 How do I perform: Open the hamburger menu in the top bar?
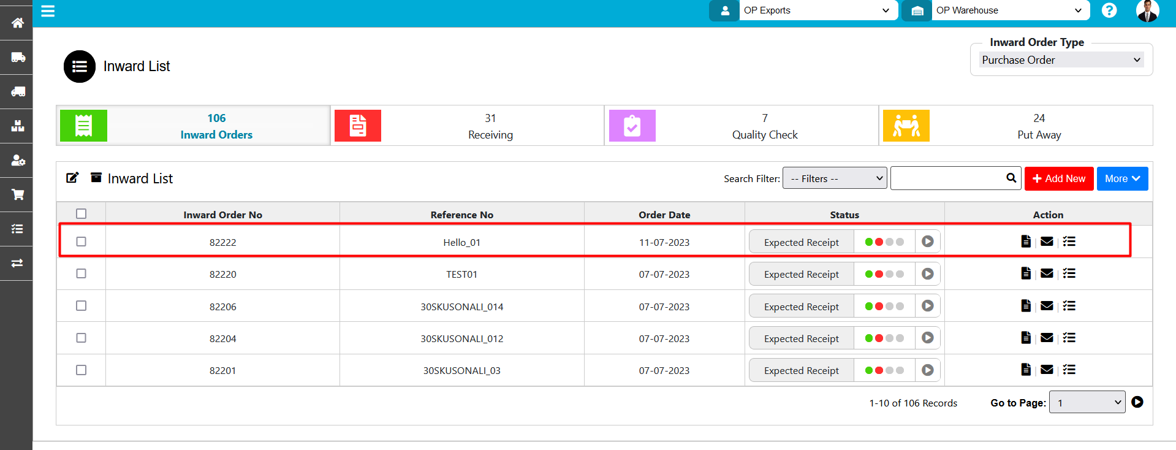click(48, 11)
